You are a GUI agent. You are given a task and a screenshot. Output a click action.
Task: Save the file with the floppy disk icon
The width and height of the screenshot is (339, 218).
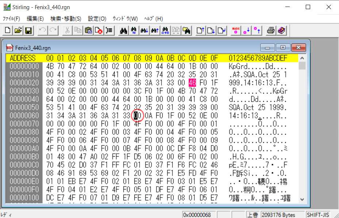click(28, 30)
